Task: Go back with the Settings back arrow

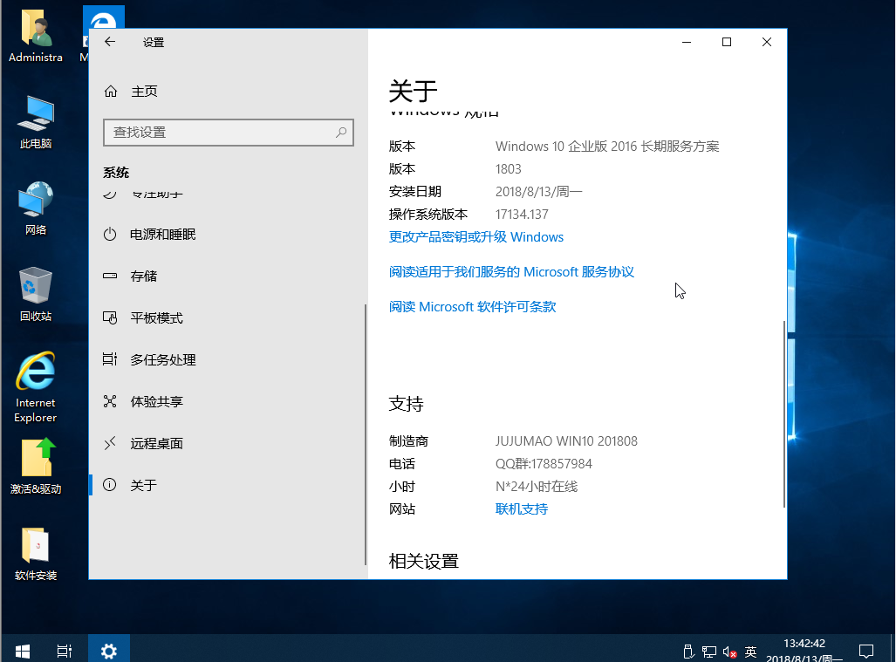Action: pyautogui.click(x=110, y=42)
